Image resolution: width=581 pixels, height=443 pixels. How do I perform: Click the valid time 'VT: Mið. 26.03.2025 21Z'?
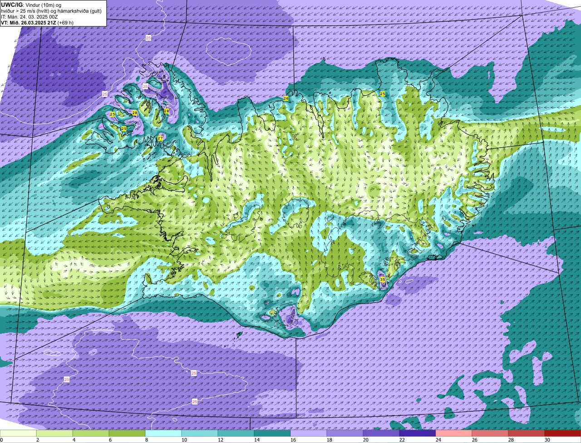(x=29, y=23)
